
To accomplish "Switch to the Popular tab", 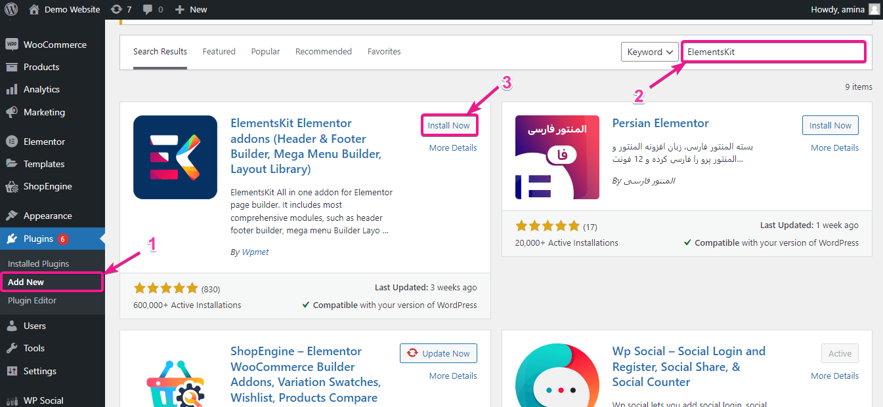I will tap(265, 52).
